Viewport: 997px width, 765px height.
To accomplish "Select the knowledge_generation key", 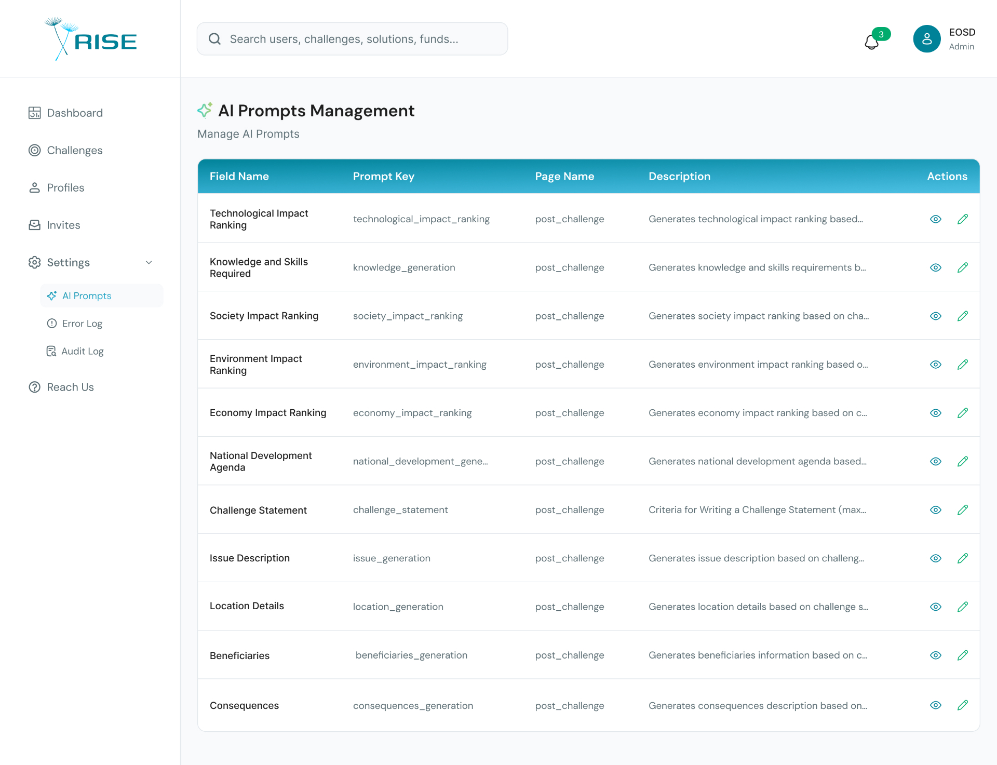I will (404, 267).
